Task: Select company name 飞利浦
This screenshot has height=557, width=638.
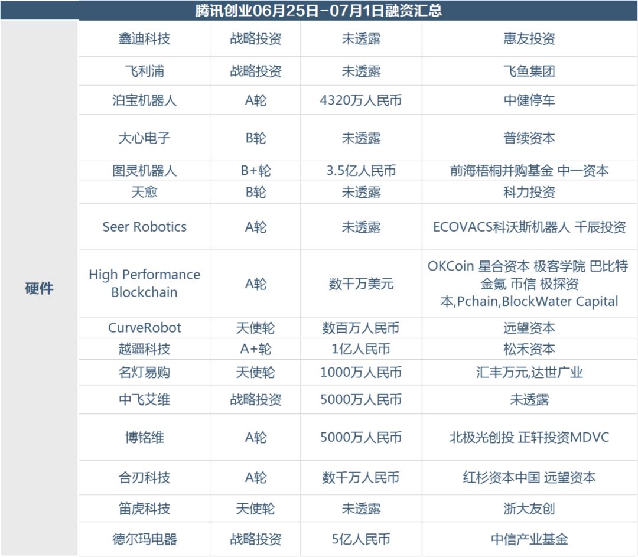Action: coord(144,71)
